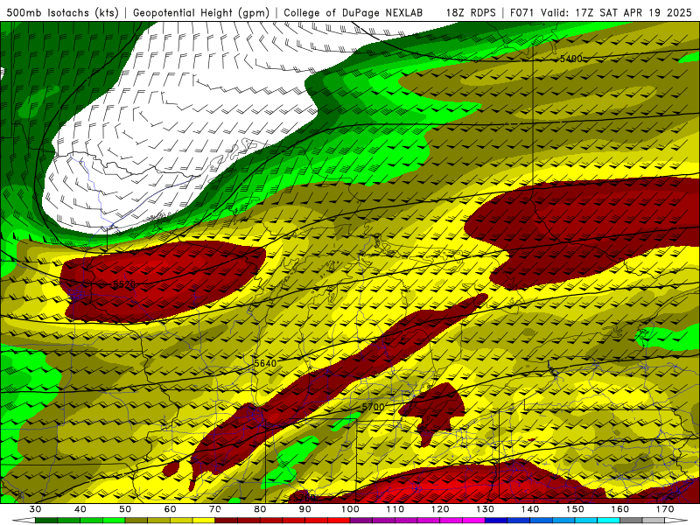Click the 70 value on the color scale
The height and width of the screenshot is (525, 700).
[215, 509]
